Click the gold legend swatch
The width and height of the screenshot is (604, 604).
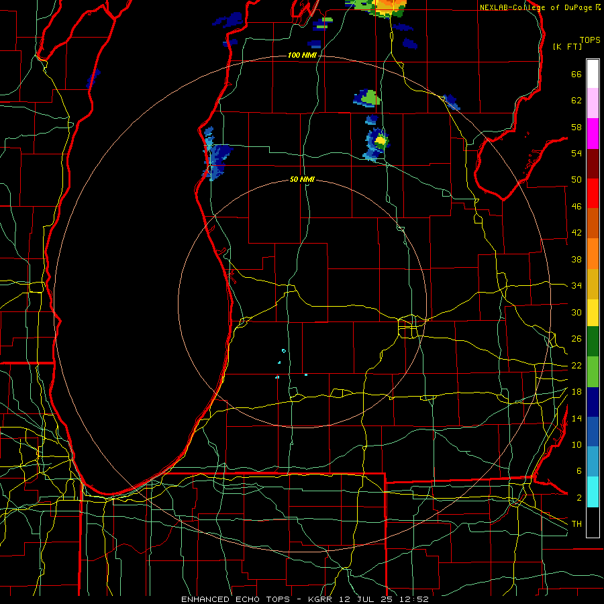(x=593, y=284)
